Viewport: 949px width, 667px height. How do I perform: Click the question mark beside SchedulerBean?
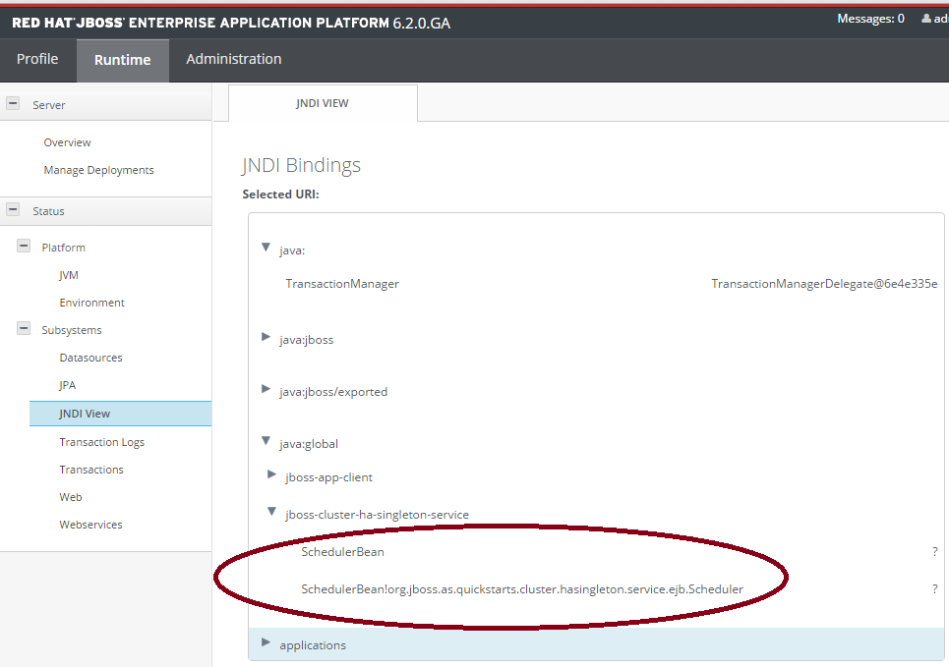pyautogui.click(x=934, y=551)
